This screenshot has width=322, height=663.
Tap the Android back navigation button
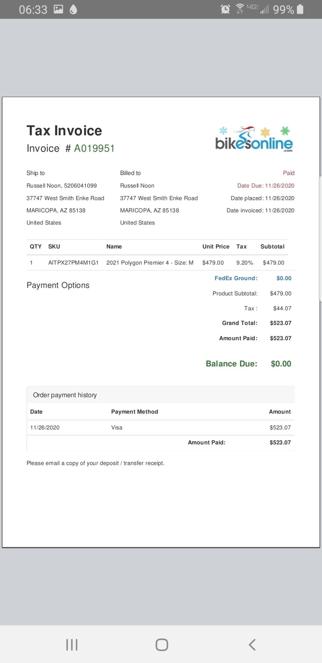click(252, 645)
